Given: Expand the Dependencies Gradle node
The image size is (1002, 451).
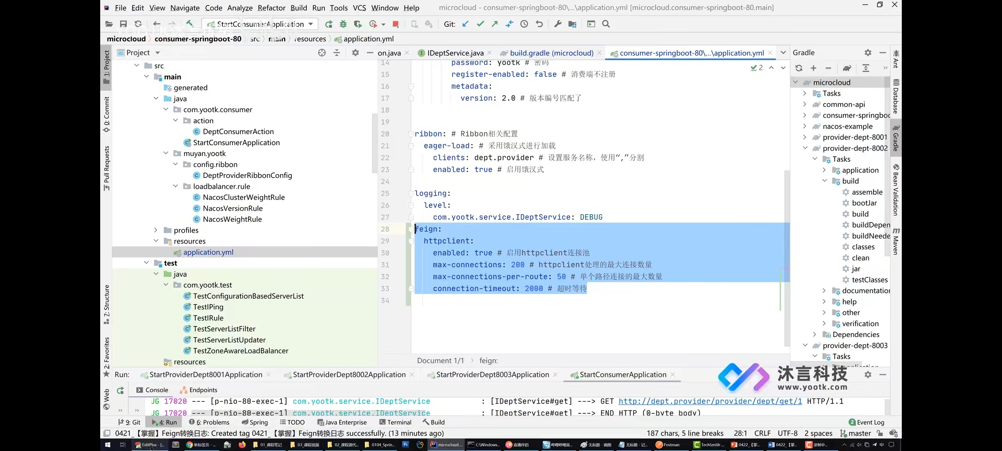Looking at the screenshot, I should [815, 334].
